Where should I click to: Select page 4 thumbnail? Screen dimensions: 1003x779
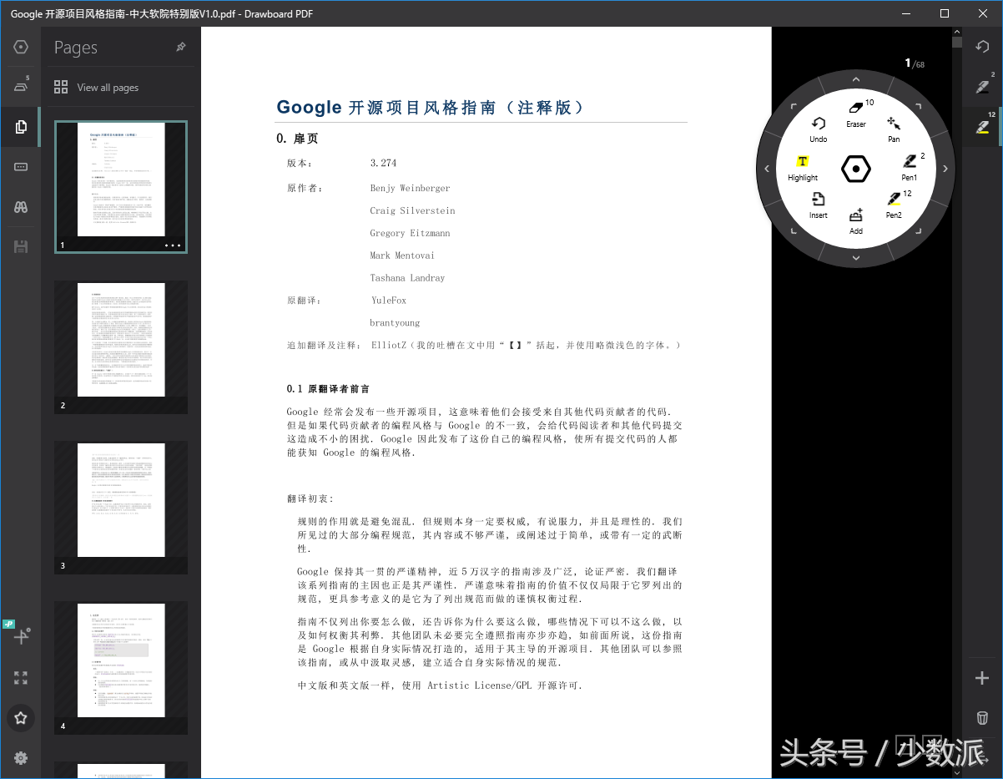pos(121,667)
